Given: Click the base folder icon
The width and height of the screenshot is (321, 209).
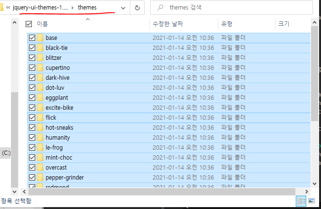Looking at the screenshot, I should pyautogui.click(x=40, y=38).
